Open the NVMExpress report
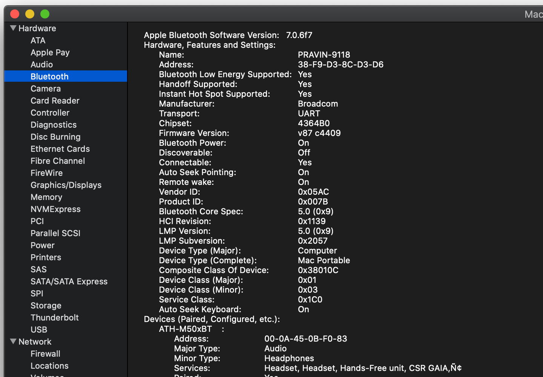The image size is (543, 377). pyautogui.click(x=55, y=209)
